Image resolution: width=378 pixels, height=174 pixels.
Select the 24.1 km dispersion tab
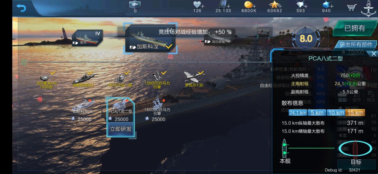click(298, 113)
